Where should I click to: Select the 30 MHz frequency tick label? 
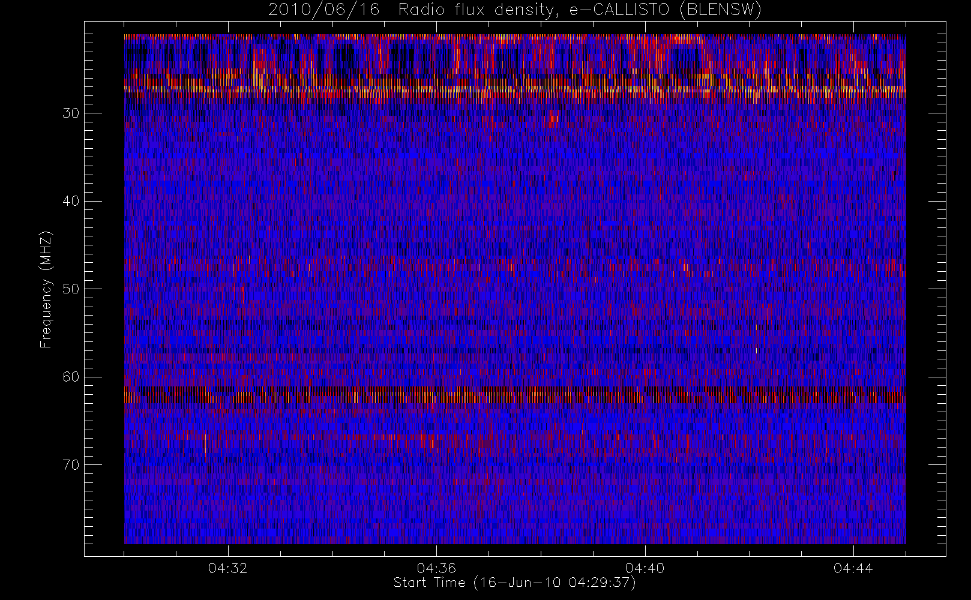click(x=71, y=113)
